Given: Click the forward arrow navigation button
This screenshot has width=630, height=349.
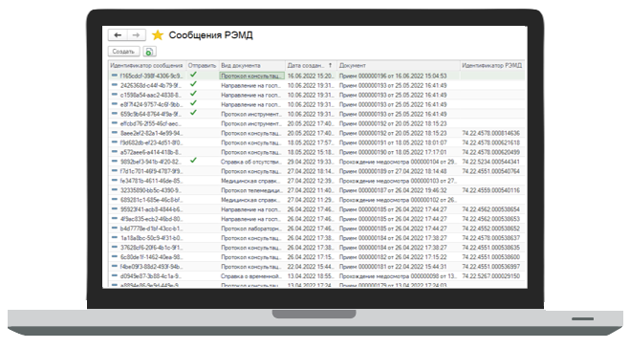Looking at the screenshot, I should [x=136, y=35].
